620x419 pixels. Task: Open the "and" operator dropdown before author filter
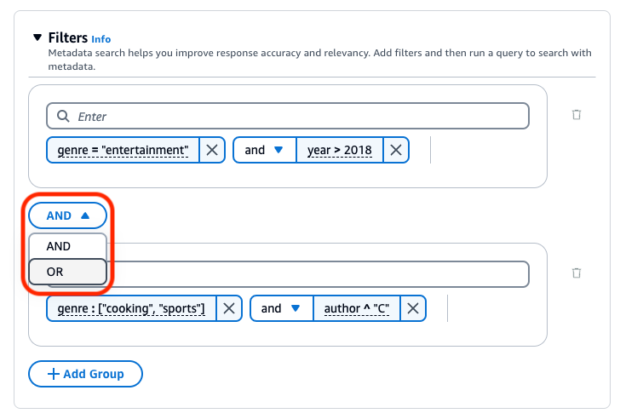[x=281, y=308]
